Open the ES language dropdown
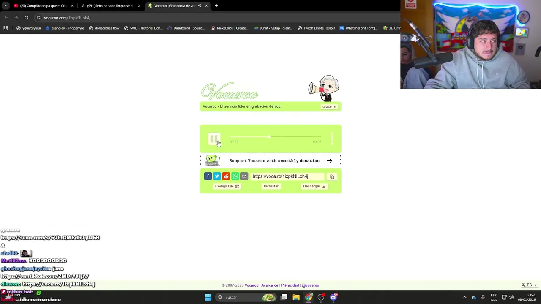 click(x=529, y=285)
